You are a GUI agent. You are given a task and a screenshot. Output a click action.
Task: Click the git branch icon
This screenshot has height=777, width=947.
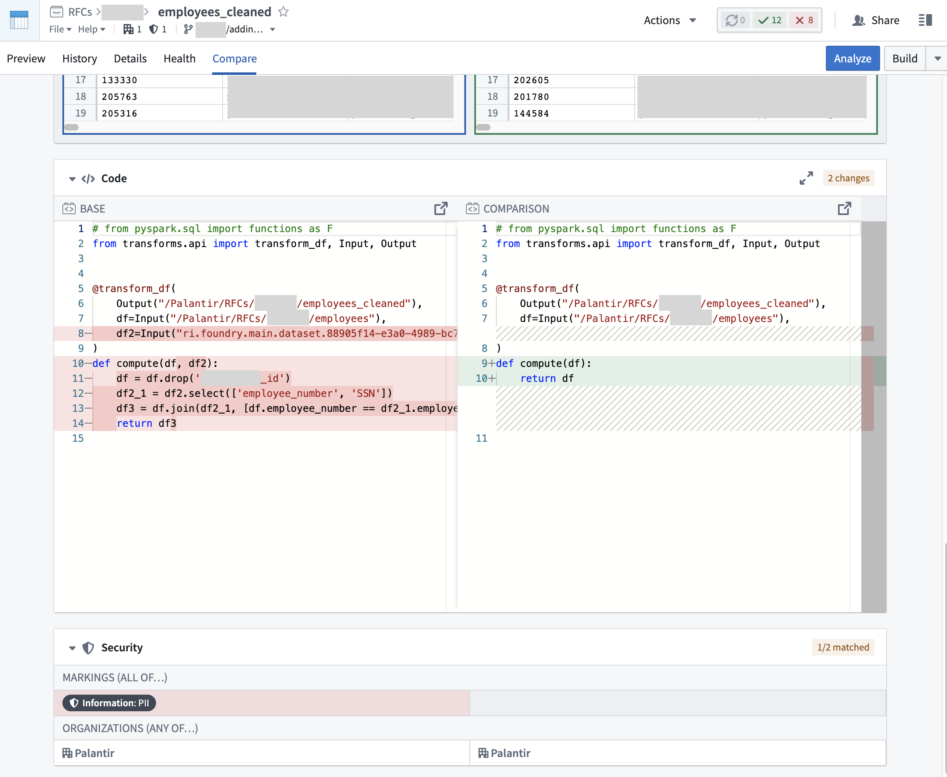188,29
